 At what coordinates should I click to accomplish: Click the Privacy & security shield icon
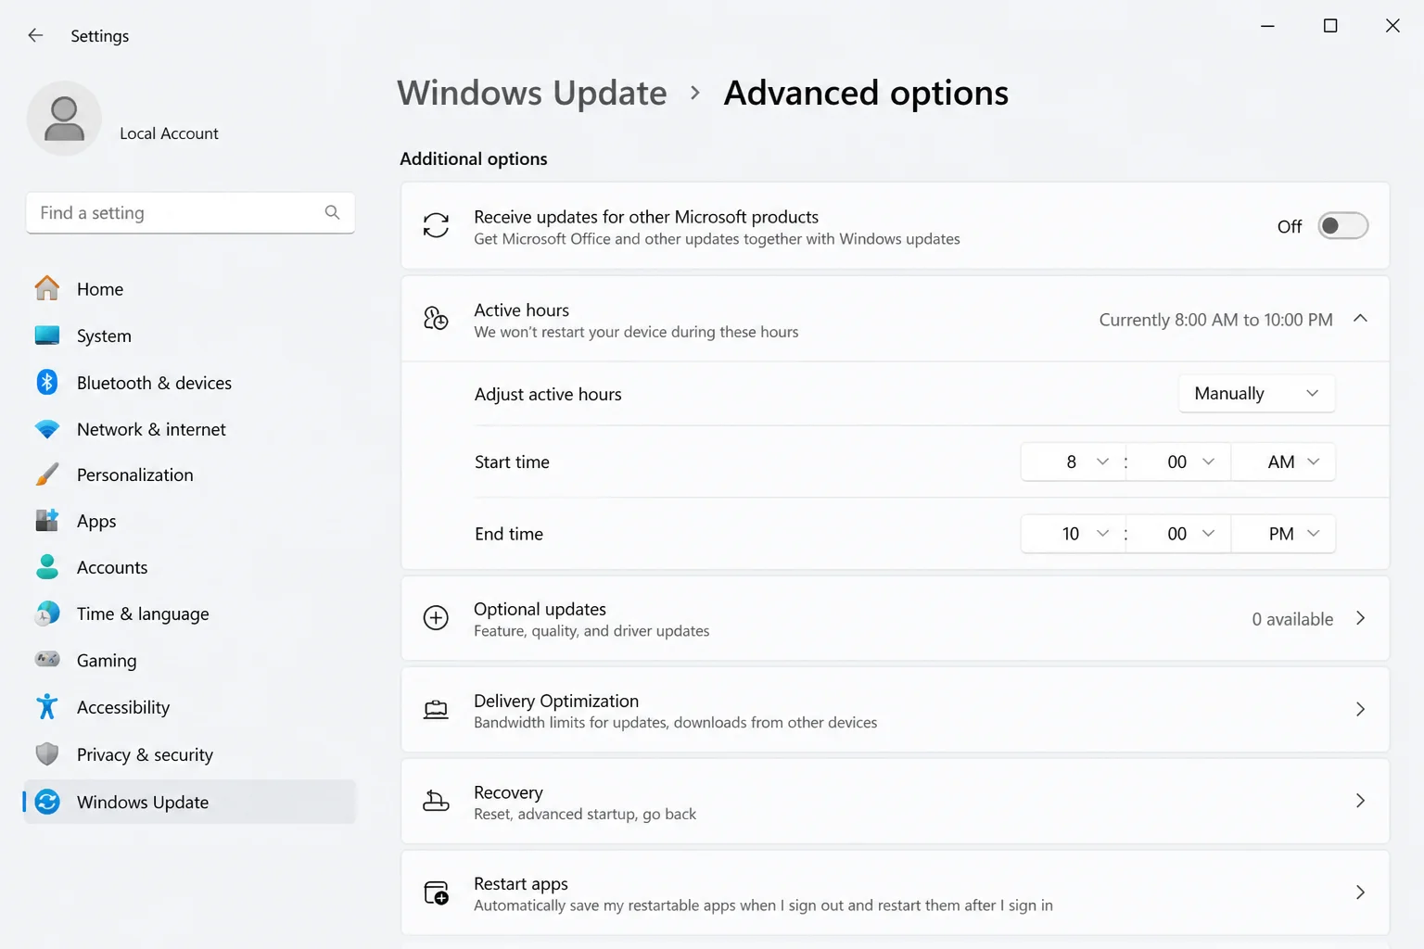point(47,753)
